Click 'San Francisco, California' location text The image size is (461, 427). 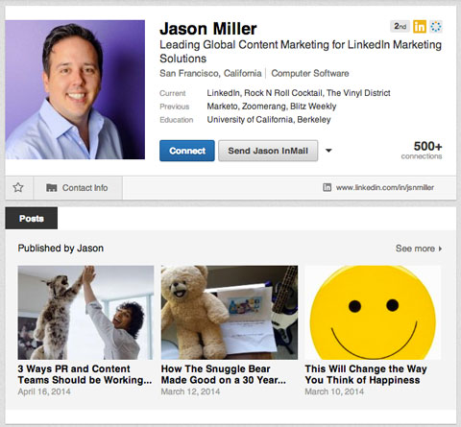pos(210,73)
